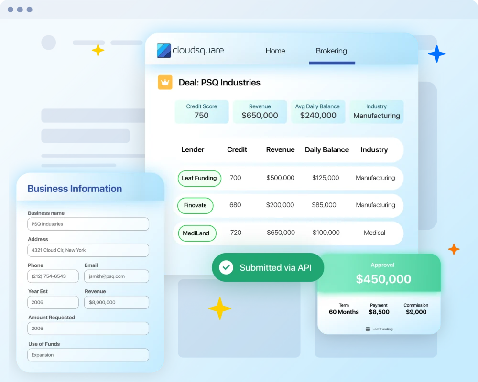
Task: Click the Credit column header
Action: point(237,149)
